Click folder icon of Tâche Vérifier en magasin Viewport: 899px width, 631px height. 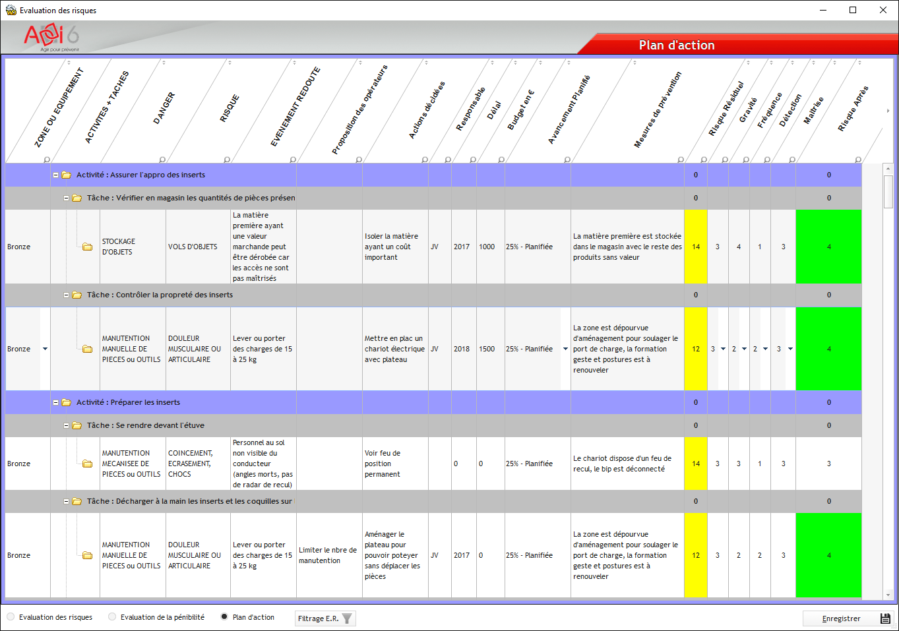[x=77, y=198]
